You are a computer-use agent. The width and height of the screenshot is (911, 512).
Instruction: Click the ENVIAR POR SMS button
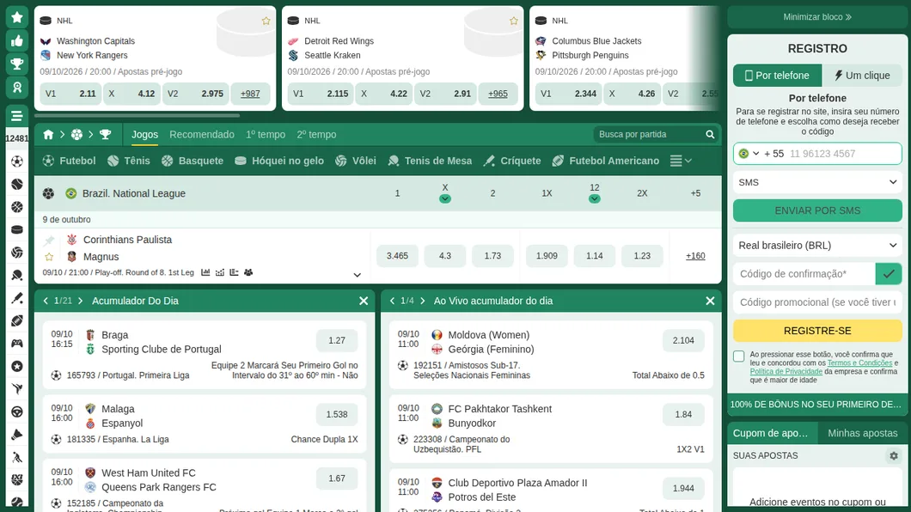coord(817,210)
